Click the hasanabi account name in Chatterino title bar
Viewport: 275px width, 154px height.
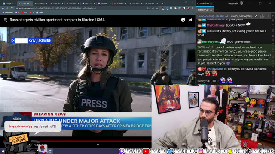point(233,3)
